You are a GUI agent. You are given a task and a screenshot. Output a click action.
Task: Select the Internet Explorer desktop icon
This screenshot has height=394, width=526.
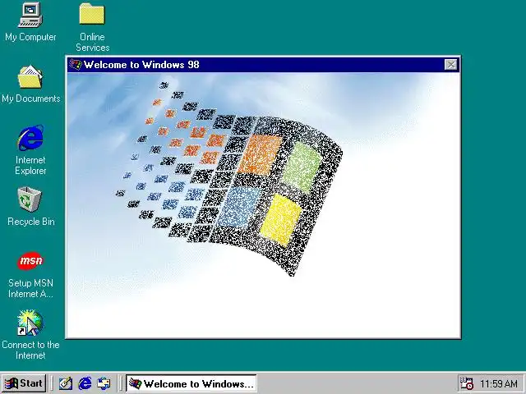click(x=30, y=138)
